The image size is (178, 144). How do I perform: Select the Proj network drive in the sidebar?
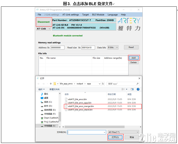click(50, 122)
